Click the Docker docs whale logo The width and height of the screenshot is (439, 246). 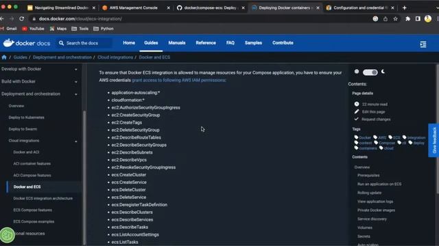[9, 42]
